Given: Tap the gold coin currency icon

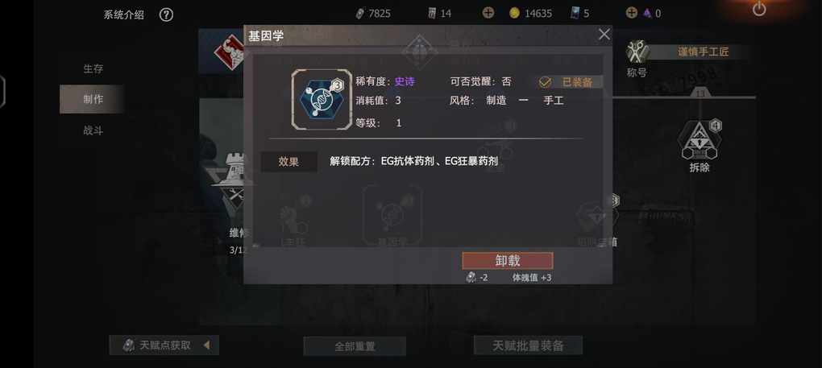Looking at the screenshot, I should click(515, 13).
